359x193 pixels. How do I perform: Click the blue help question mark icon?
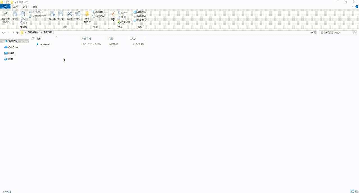point(356,6)
